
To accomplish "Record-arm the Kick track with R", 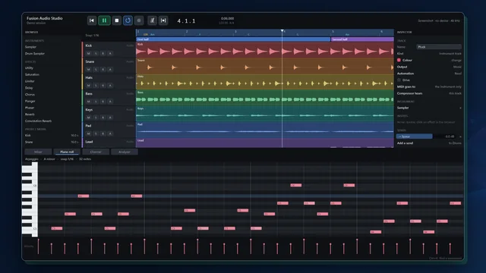I will [103, 53].
